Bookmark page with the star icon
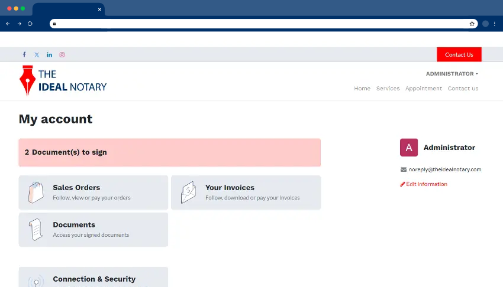 pos(472,24)
